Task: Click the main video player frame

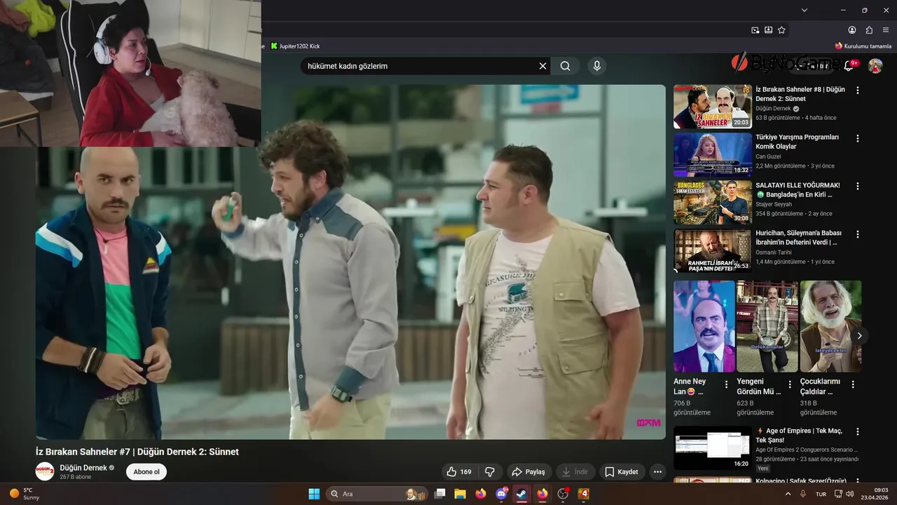Action: click(x=350, y=262)
